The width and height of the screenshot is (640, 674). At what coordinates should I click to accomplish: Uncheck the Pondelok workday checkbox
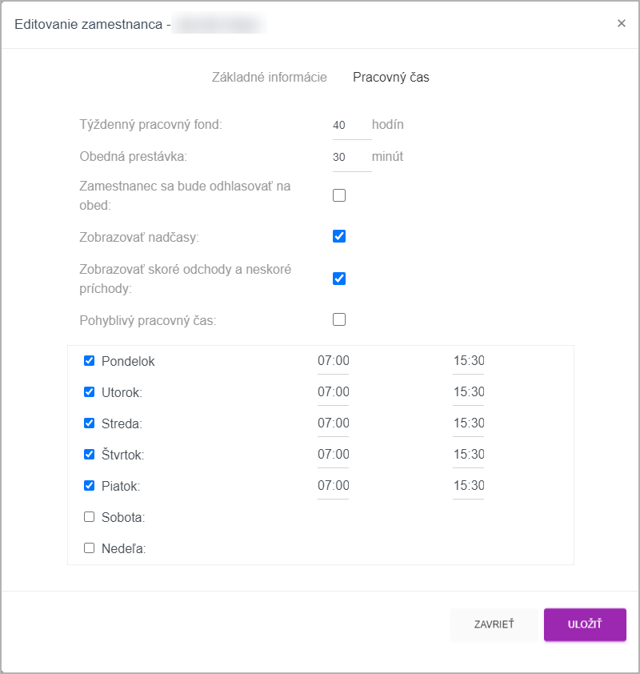tap(89, 361)
